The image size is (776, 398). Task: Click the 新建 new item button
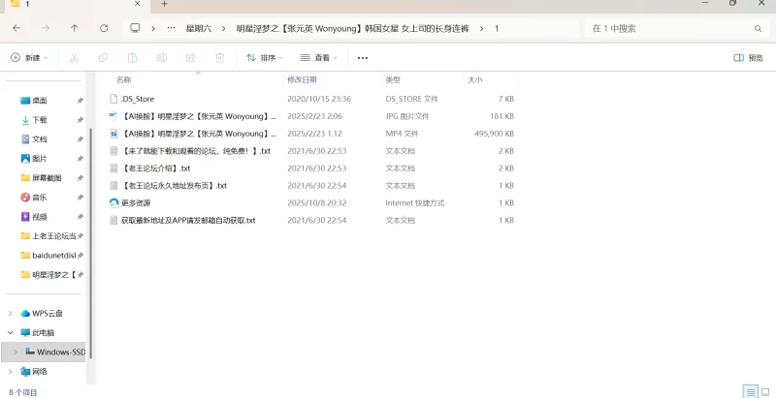click(x=29, y=58)
